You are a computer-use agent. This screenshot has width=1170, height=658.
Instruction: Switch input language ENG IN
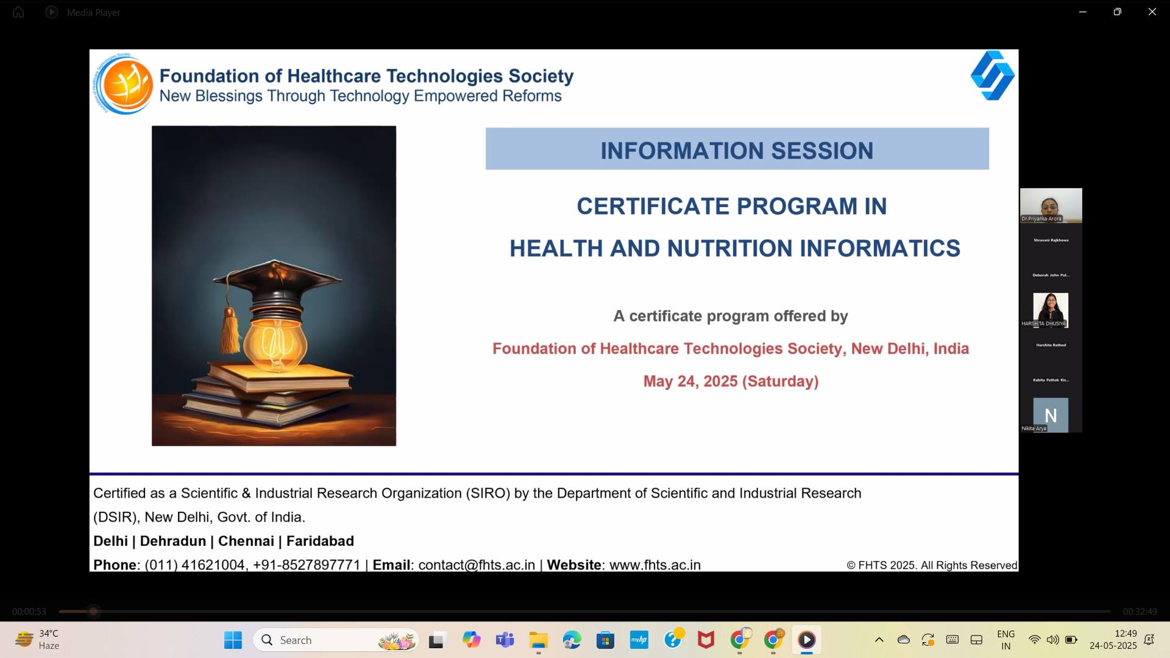pos(1006,640)
